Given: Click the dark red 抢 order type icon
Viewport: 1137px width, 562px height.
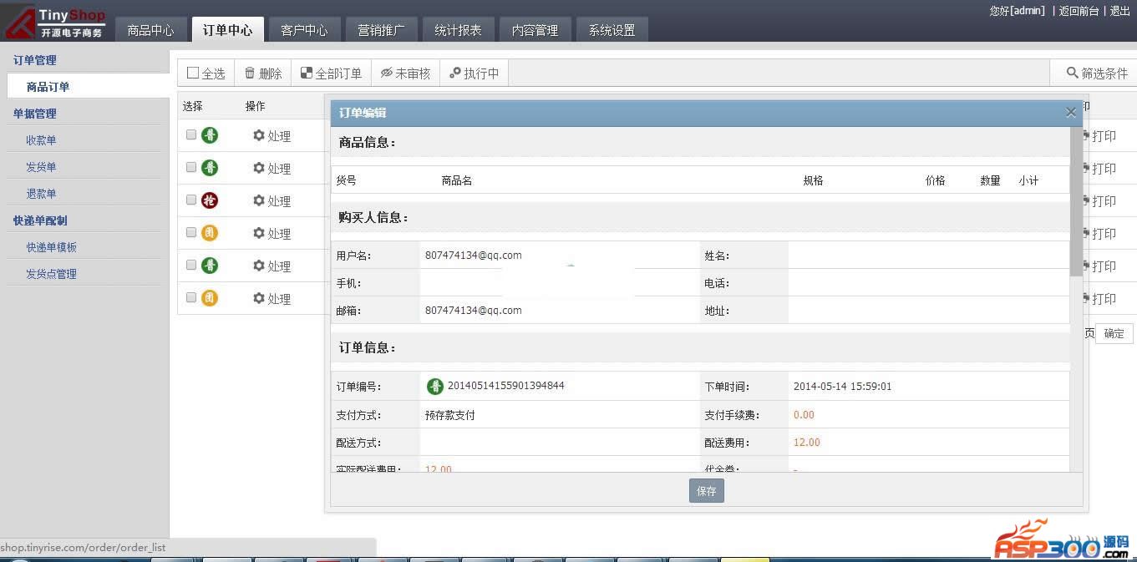Looking at the screenshot, I should click(x=210, y=200).
